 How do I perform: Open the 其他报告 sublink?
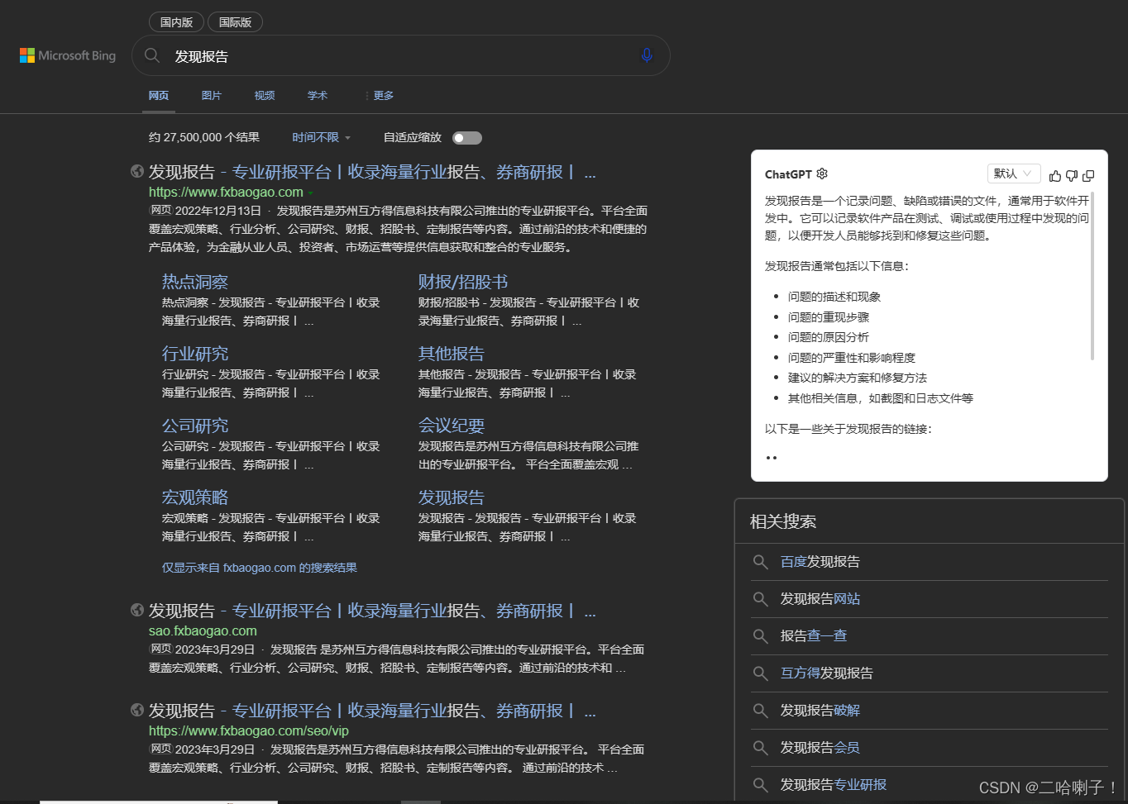(x=452, y=354)
